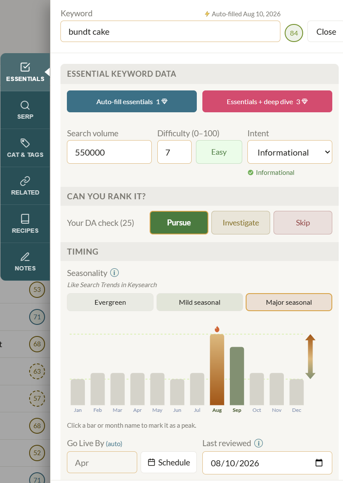The height and width of the screenshot is (483, 343).
Task: Click the Difficulty number field
Action: tap(175, 152)
